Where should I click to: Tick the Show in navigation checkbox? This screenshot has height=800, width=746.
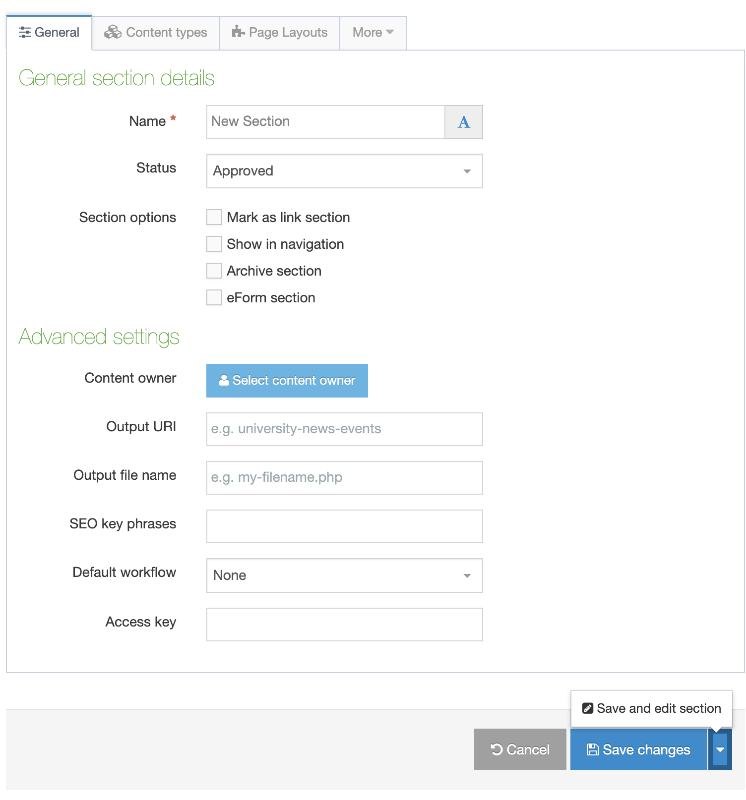(214, 244)
